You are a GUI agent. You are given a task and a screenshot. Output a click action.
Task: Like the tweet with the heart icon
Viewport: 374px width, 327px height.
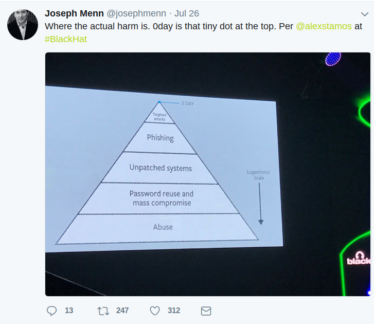click(x=154, y=311)
